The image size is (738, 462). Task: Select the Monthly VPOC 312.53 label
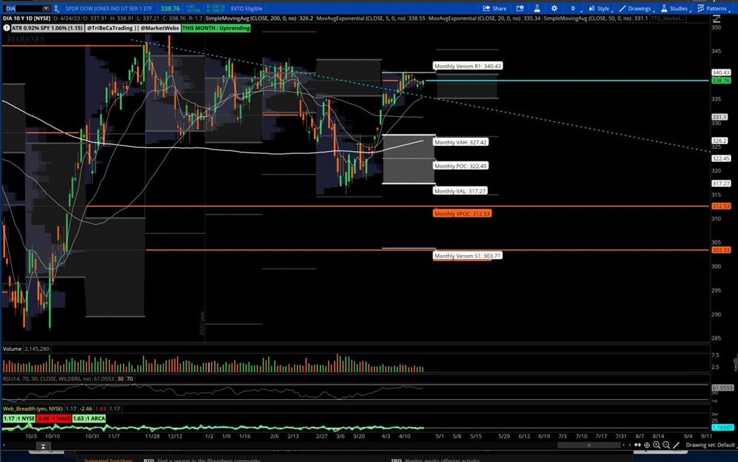[x=462, y=214]
